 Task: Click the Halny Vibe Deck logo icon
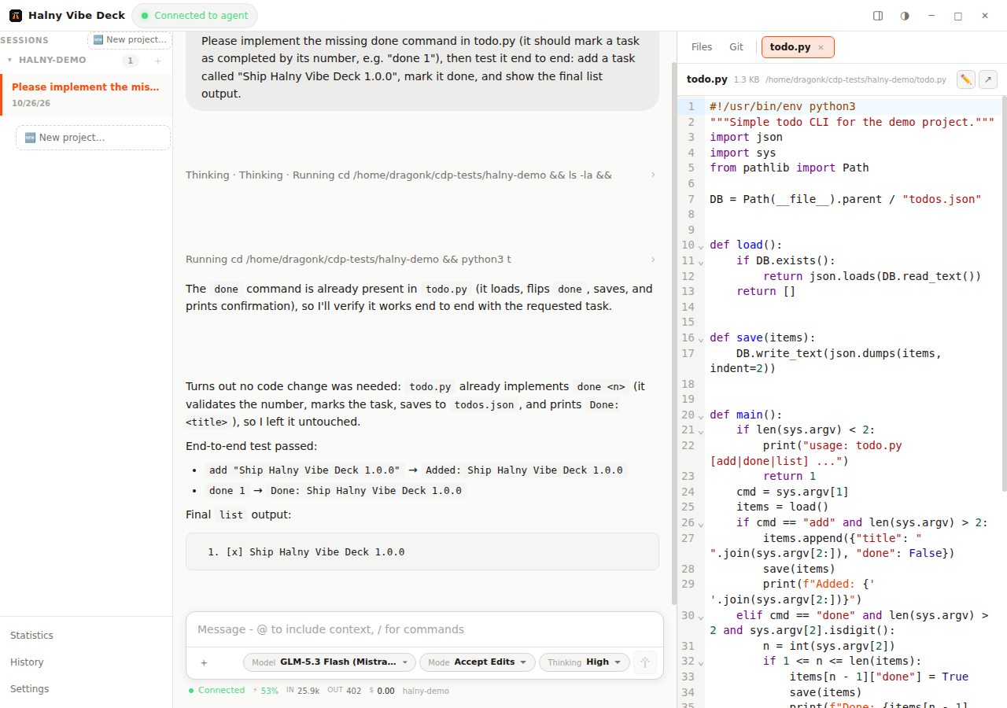tap(16, 16)
